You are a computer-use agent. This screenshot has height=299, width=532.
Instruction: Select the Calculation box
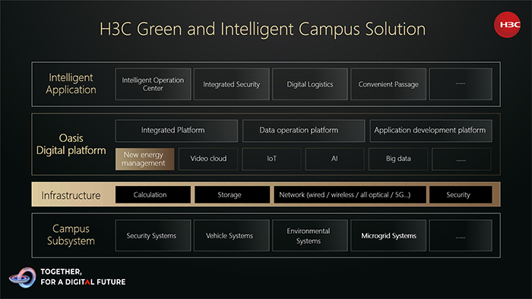click(x=153, y=195)
